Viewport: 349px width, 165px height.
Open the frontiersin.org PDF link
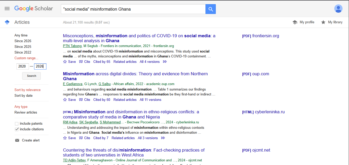[x=260, y=36]
